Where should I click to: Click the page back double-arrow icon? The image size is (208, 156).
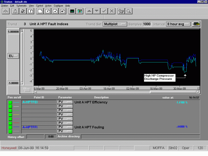[63, 11]
